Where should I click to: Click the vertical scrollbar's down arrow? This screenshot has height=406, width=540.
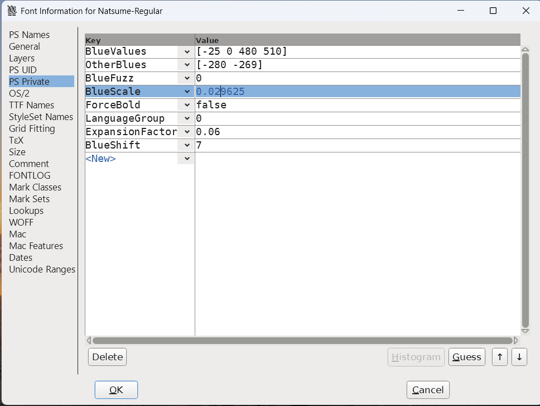(525, 330)
